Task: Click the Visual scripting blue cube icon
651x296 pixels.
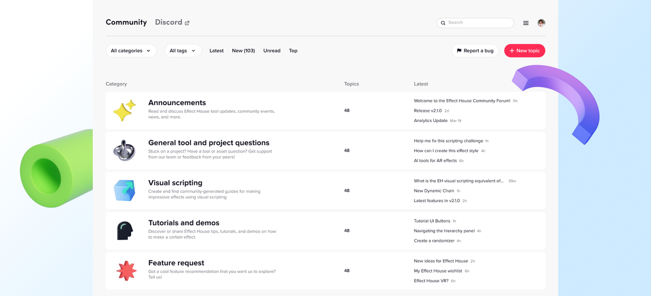Action: pos(125,191)
